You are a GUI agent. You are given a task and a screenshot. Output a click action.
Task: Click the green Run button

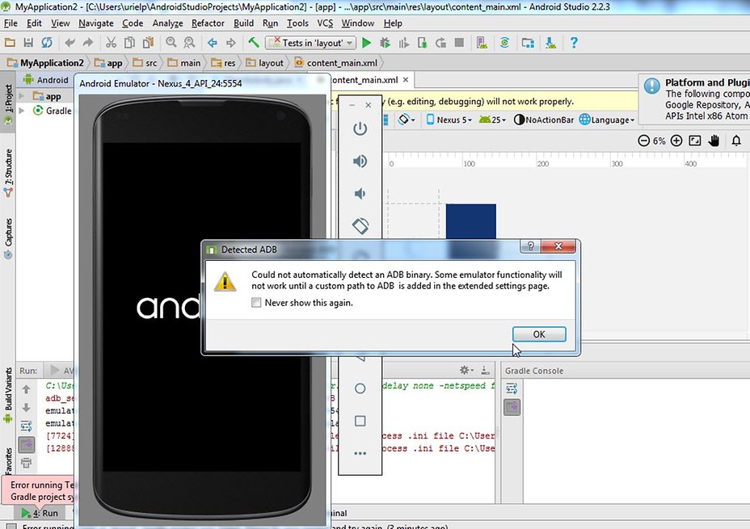tap(366, 43)
